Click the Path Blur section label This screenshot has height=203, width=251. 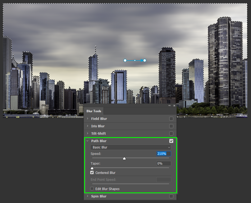99,141
